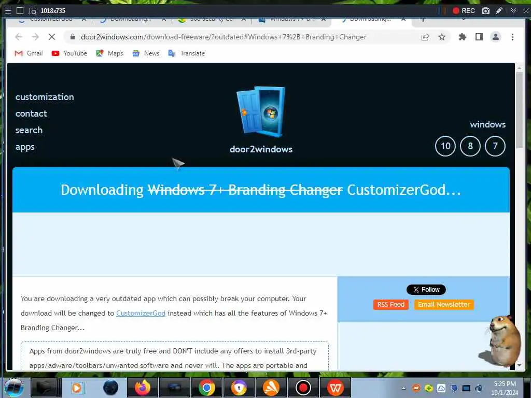Open the Chrome three-dot menu
The width and height of the screenshot is (531, 398).
coord(512,37)
